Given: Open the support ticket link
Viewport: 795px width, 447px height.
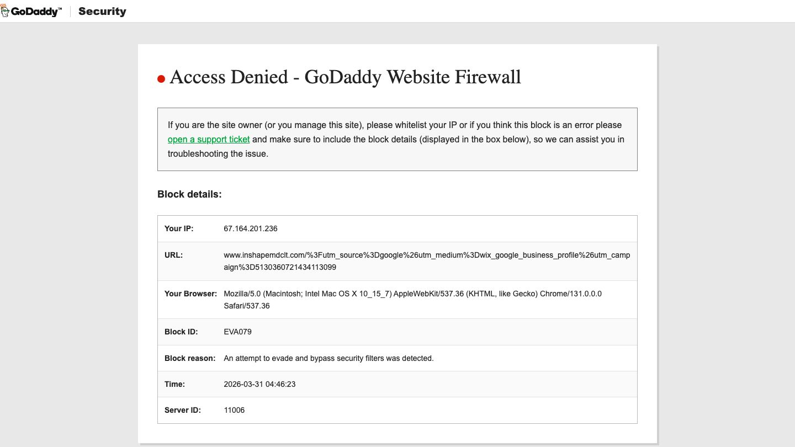Looking at the screenshot, I should [x=209, y=139].
